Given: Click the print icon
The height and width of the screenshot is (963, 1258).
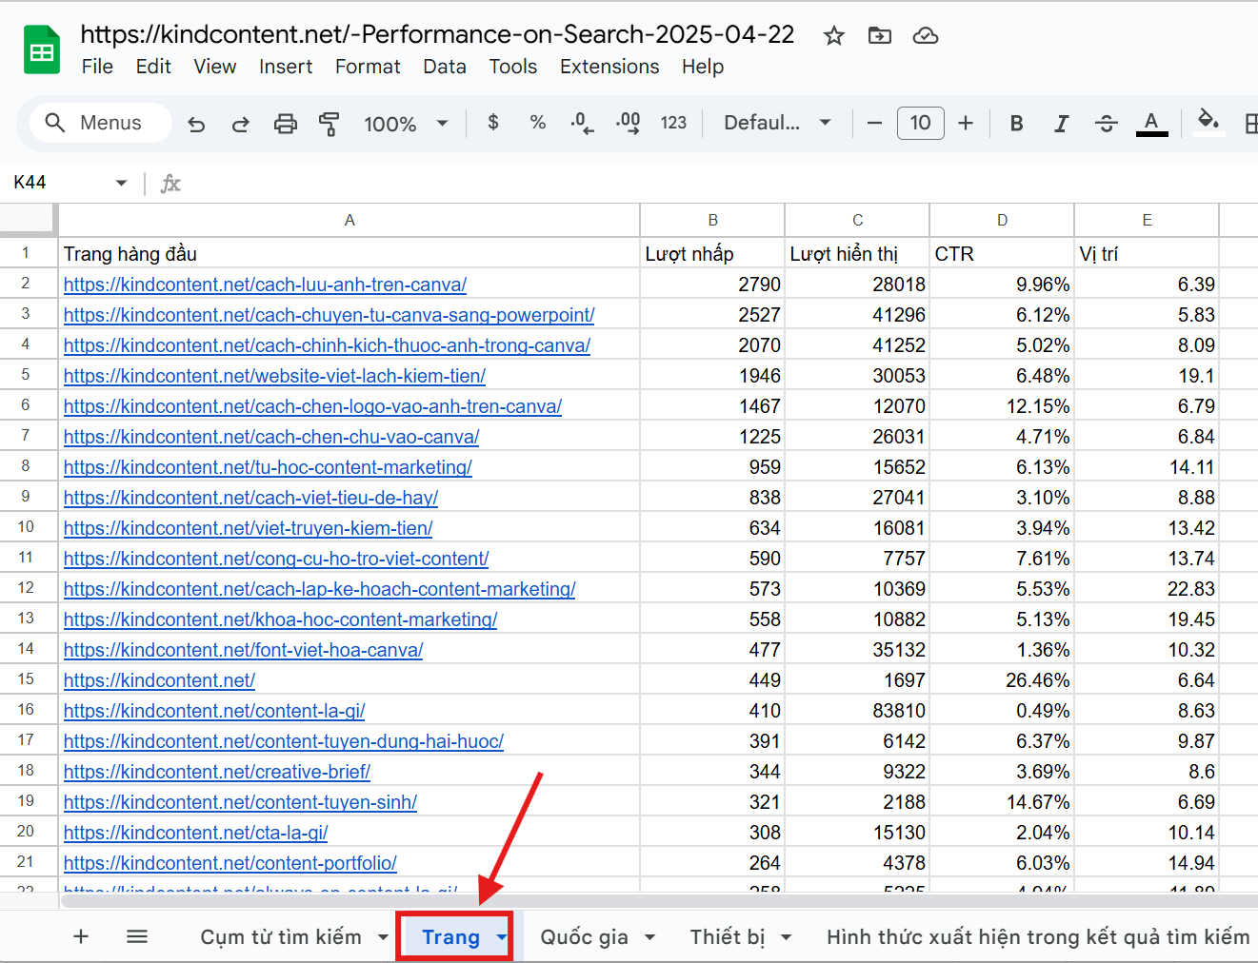Looking at the screenshot, I should point(285,124).
